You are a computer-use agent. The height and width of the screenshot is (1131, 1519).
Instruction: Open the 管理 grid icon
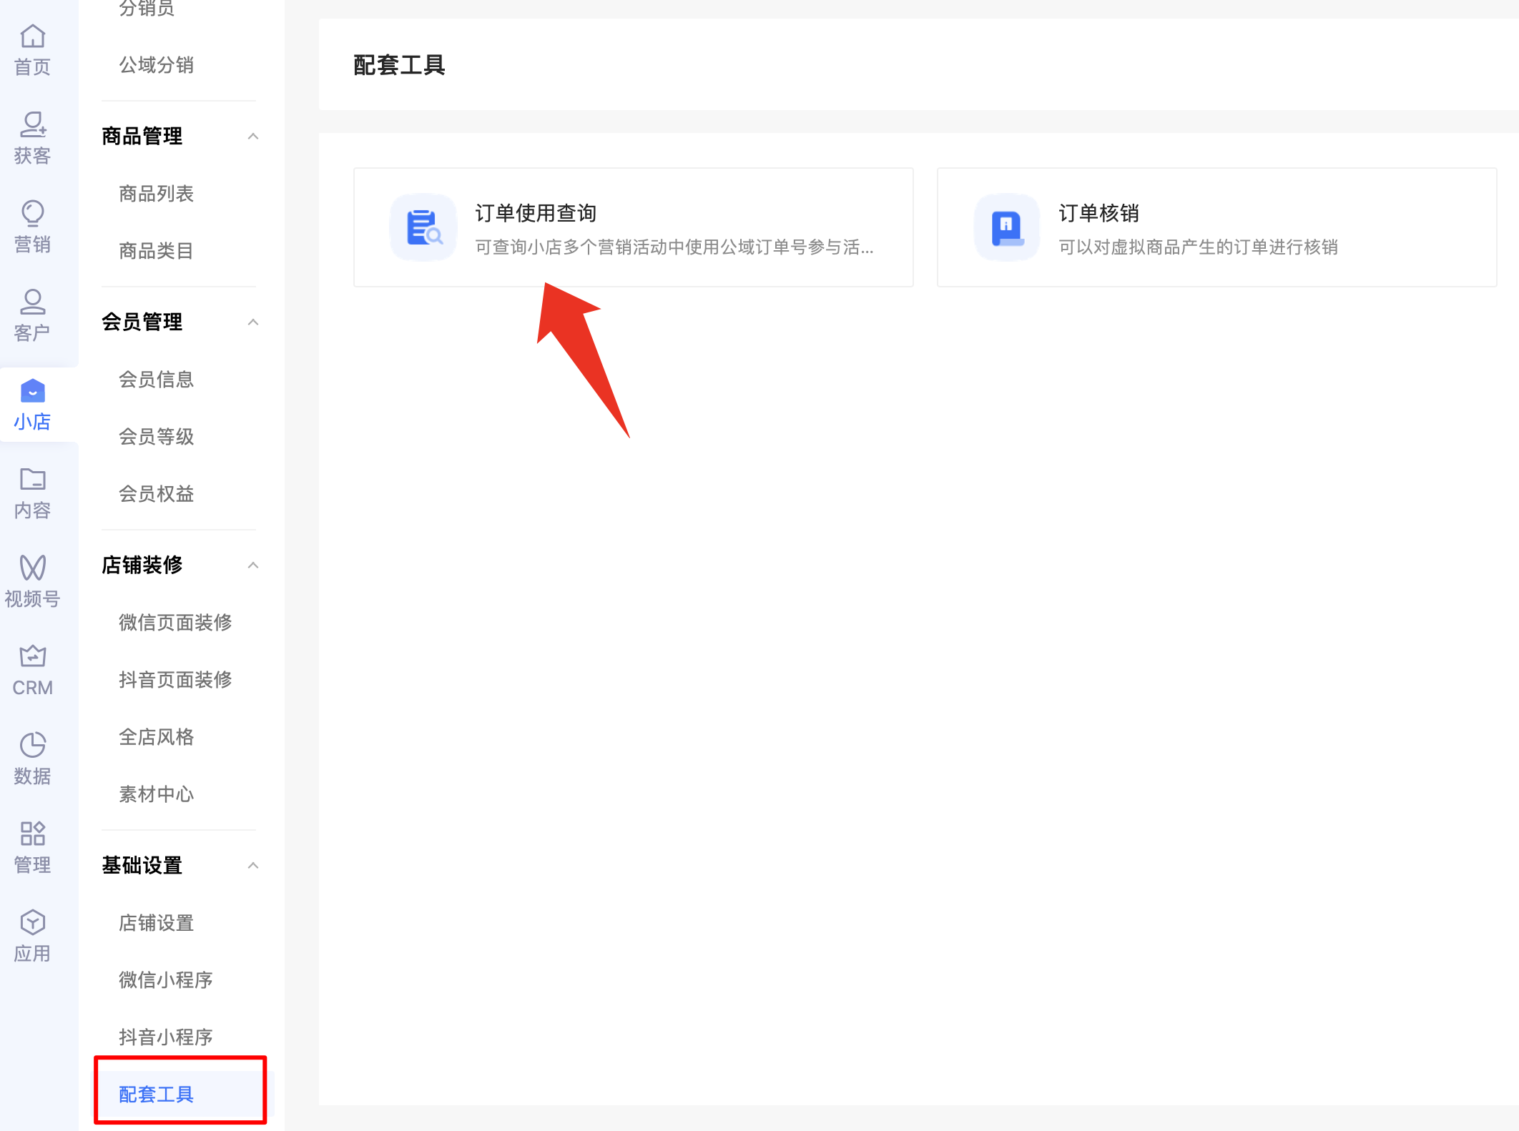click(32, 834)
